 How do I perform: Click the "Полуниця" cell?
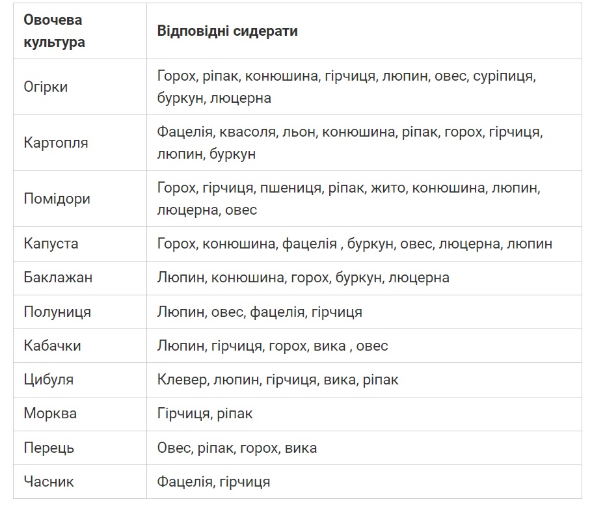click(x=57, y=312)
